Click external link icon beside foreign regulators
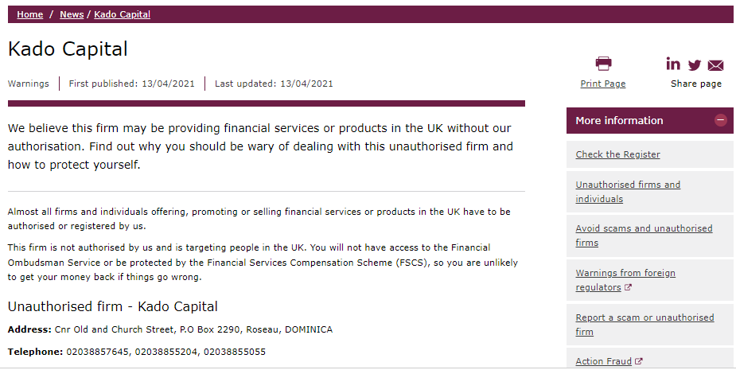Image resolution: width=736 pixels, height=370 pixels. click(x=628, y=288)
